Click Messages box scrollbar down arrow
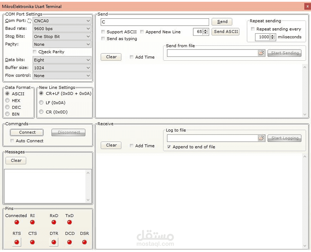The width and height of the screenshot is (311, 252). [x=88, y=200]
